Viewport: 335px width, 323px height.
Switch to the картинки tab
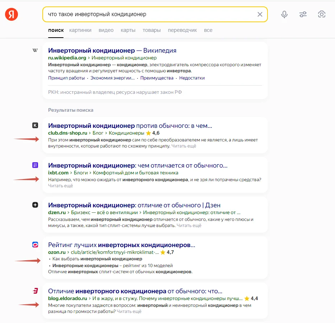80,30
